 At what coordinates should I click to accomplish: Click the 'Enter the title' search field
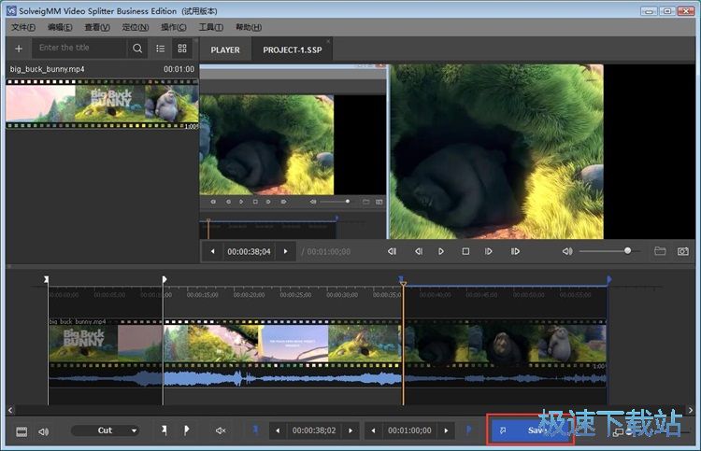click(79, 48)
